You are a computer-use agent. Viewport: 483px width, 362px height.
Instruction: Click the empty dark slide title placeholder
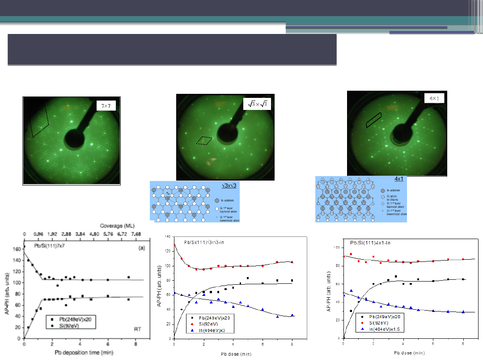(172, 50)
